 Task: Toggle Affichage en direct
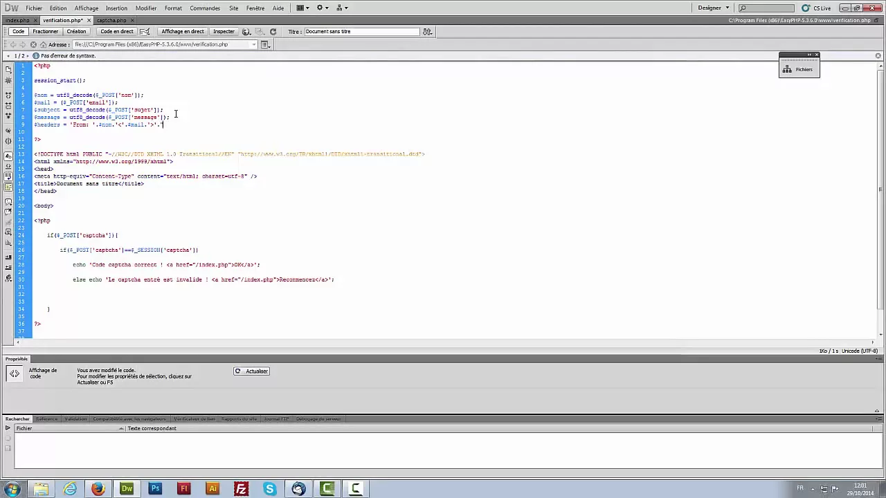point(183,32)
